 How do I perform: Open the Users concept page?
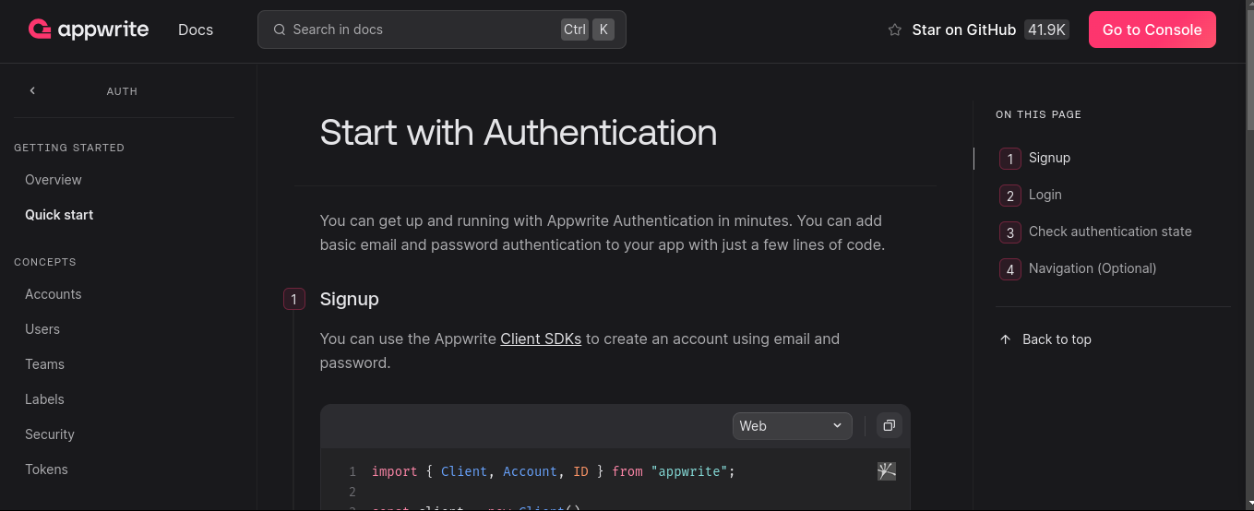tap(42, 329)
